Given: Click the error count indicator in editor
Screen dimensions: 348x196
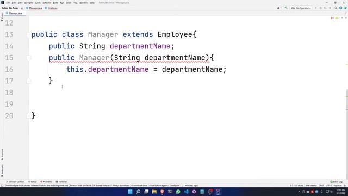Looking at the screenshot, I should (332, 18).
